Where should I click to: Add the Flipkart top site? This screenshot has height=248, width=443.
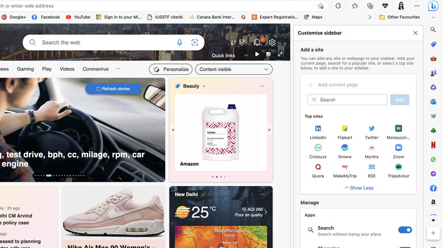345,132
